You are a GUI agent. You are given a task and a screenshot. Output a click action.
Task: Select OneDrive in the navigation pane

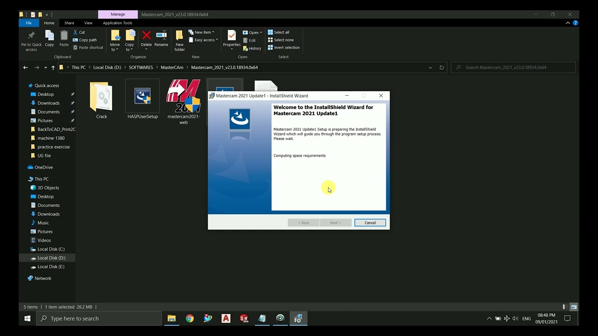pos(43,167)
